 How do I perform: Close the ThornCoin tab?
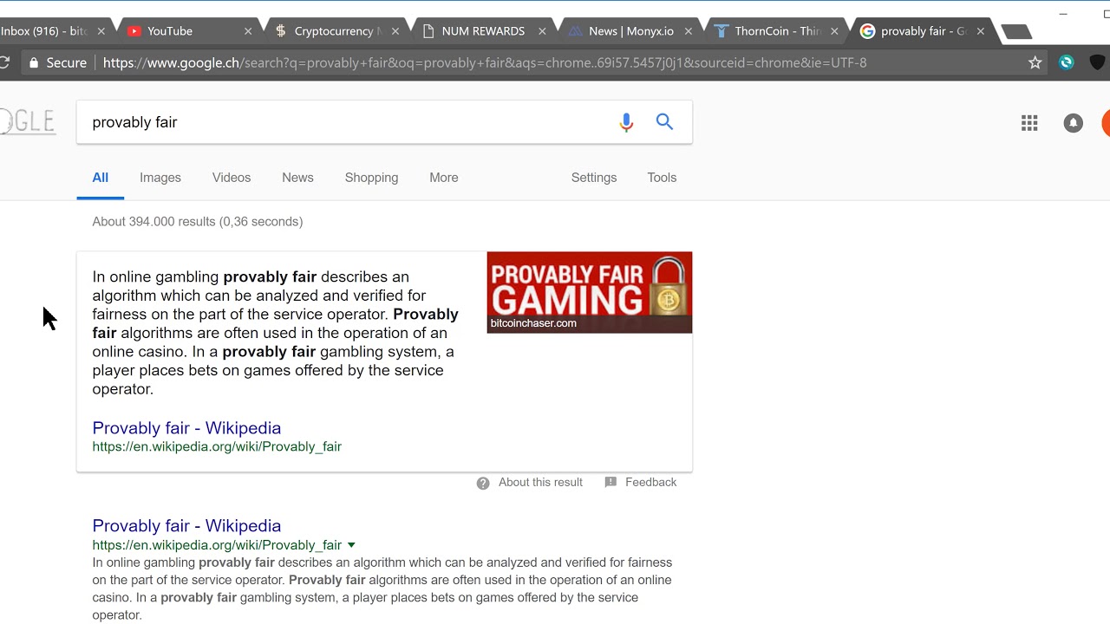click(x=834, y=31)
